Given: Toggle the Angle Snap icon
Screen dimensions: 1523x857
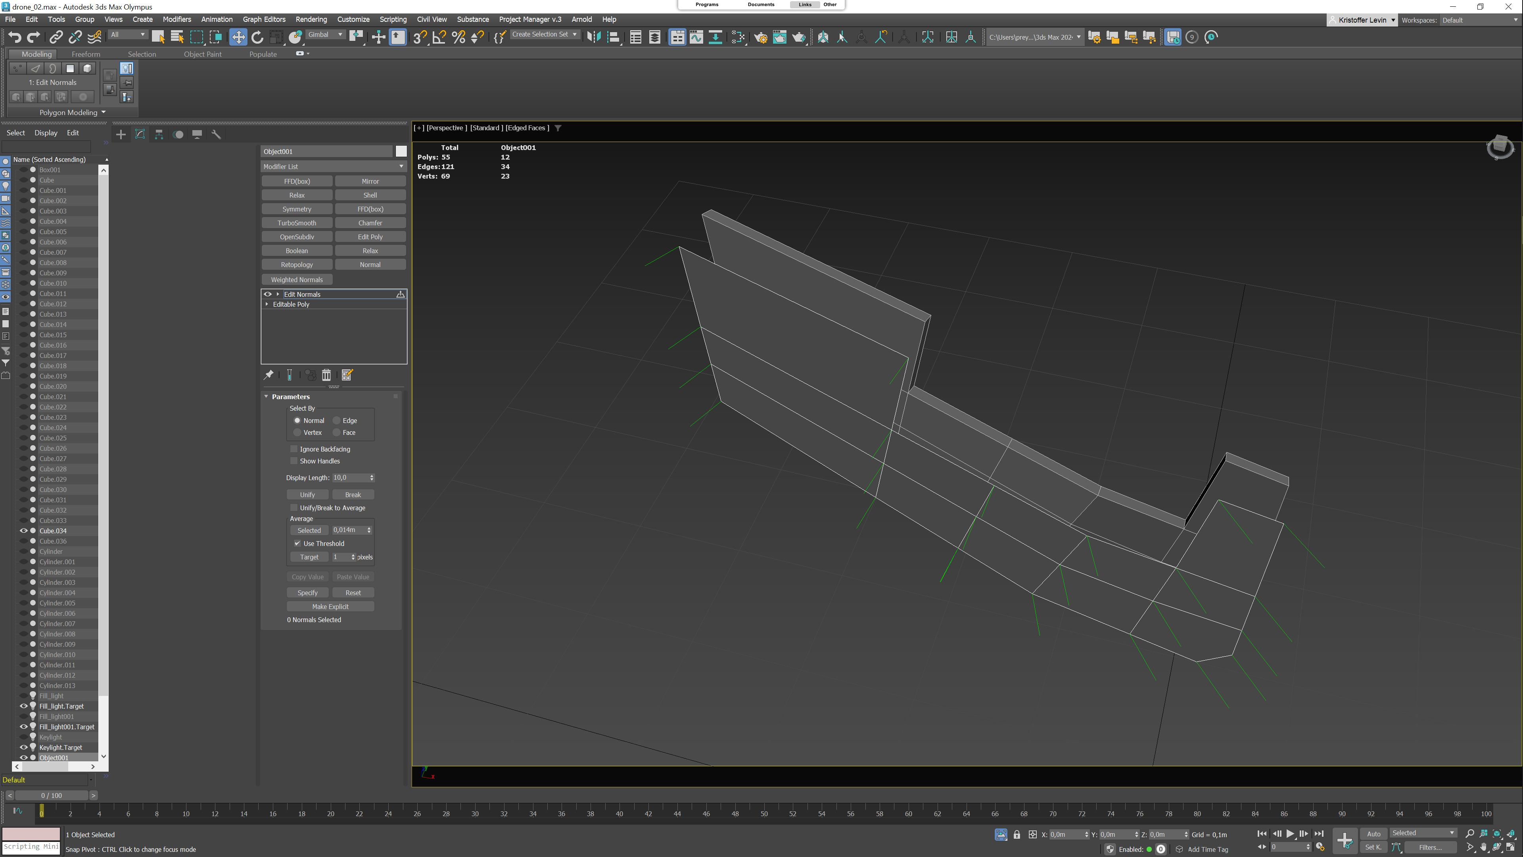Looking at the screenshot, I should tap(439, 37).
